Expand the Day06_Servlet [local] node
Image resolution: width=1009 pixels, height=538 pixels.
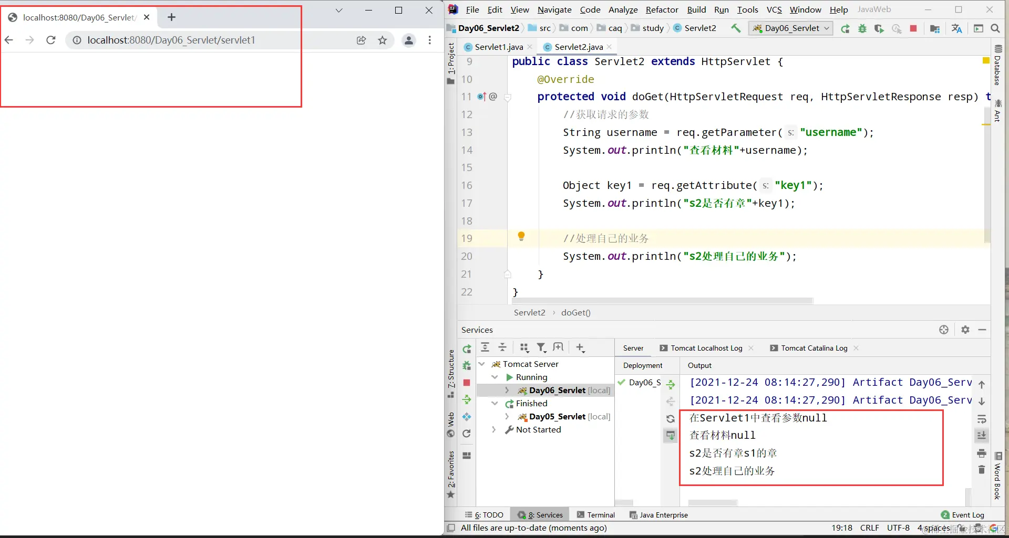click(x=507, y=390)
